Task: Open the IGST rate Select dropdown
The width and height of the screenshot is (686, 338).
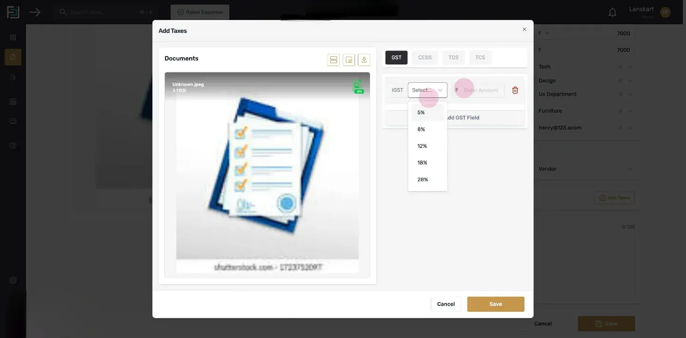Action: click(x=427, y=90)
